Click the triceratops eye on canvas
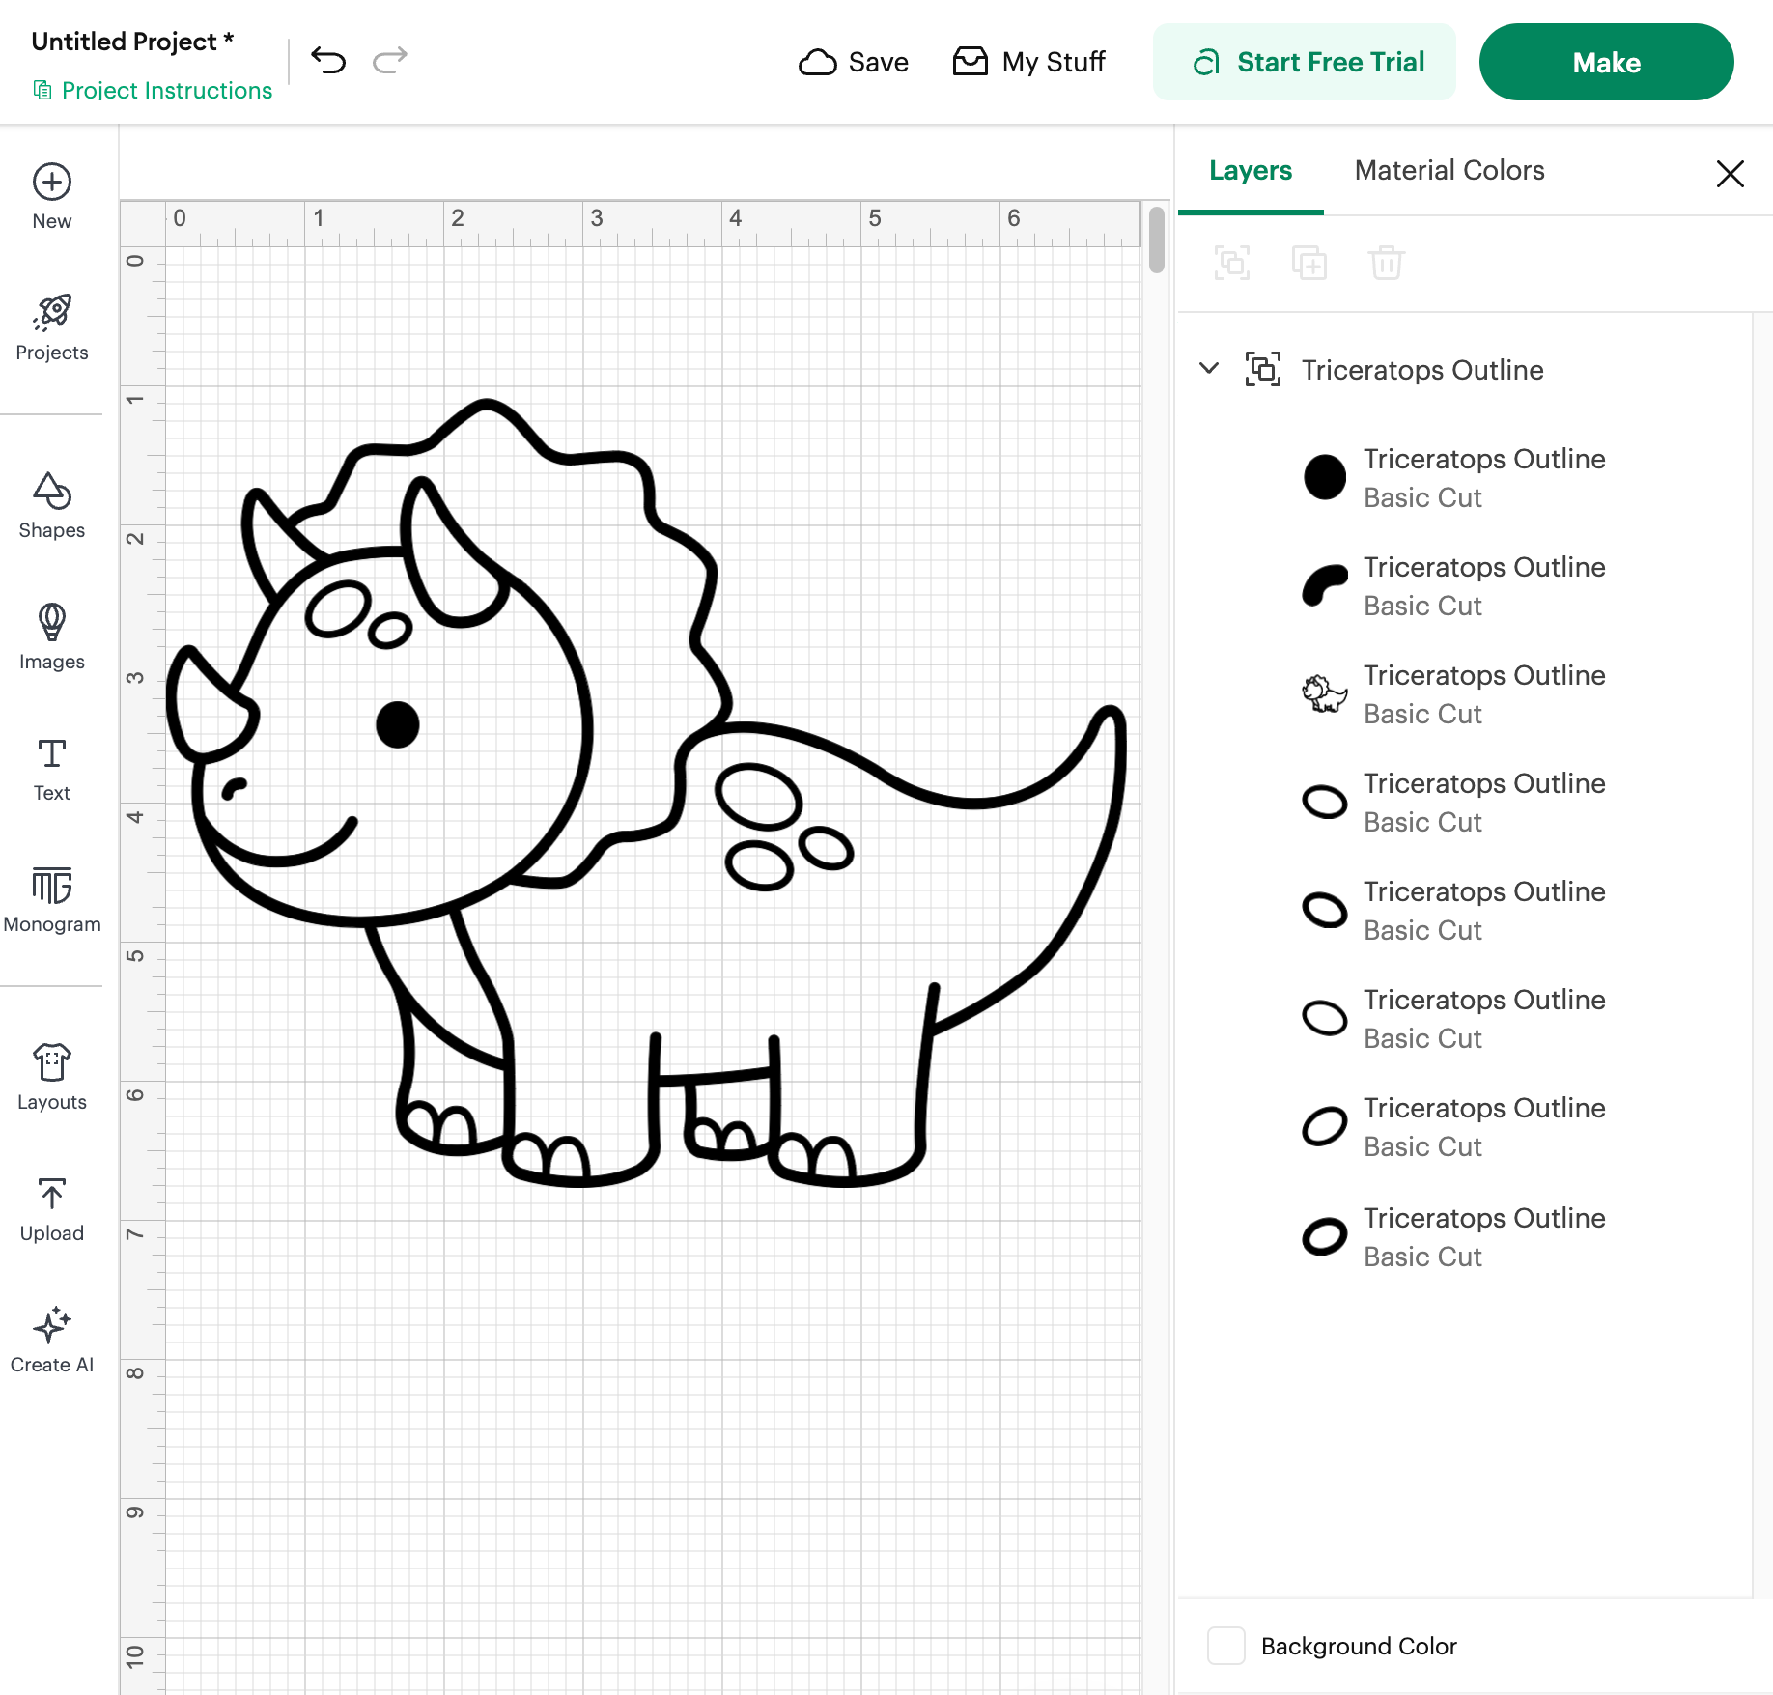The height and width of the screenshot is (1695, 1773). 397,724
